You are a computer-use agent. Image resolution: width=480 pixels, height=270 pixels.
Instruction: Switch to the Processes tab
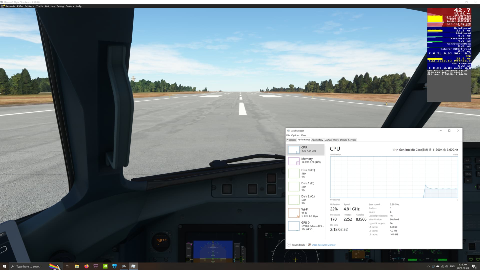tap(291, 140)
